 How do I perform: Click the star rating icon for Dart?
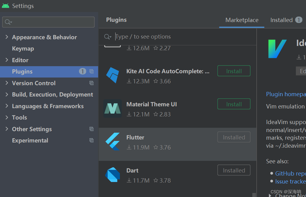155,180
